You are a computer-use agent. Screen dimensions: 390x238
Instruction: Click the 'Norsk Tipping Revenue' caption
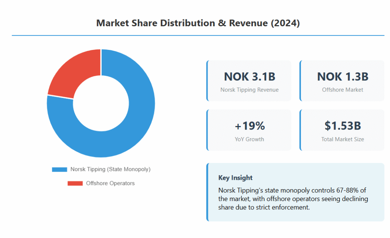point(249,90)
